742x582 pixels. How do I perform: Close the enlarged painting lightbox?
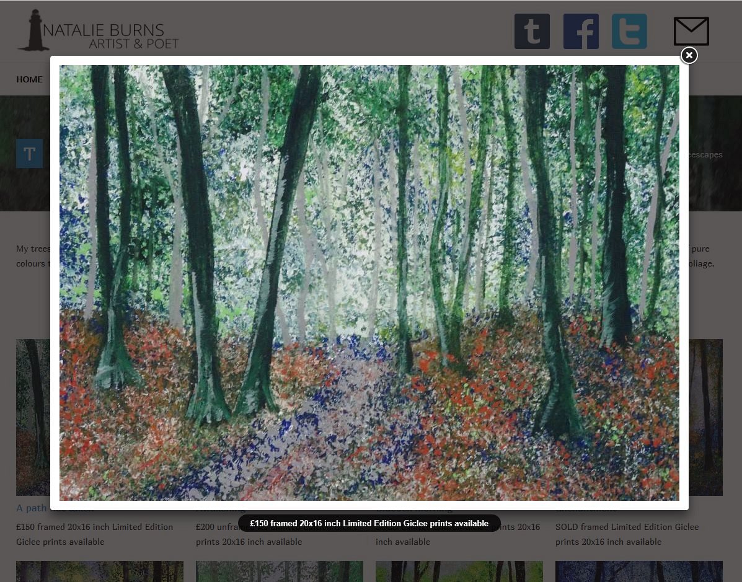click(x=689, y=55)
